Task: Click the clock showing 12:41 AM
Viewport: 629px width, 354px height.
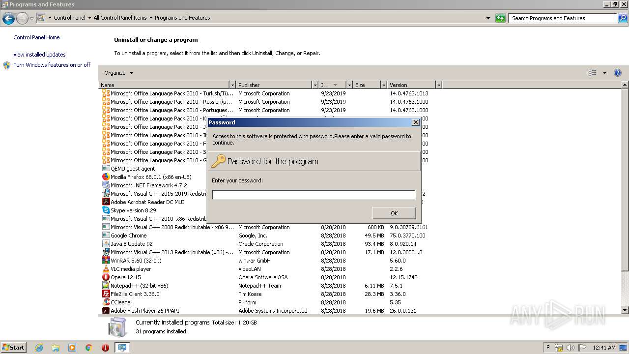Action: click(604, 348)
